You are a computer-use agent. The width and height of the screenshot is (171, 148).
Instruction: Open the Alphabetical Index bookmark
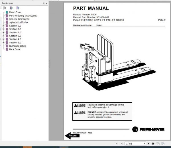pos(19,22)
